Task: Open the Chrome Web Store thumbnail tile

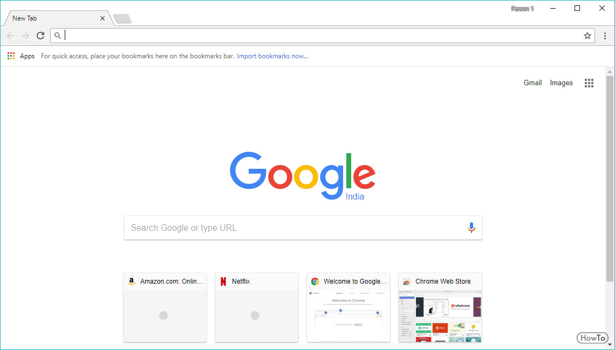Action: click(440, 307)
